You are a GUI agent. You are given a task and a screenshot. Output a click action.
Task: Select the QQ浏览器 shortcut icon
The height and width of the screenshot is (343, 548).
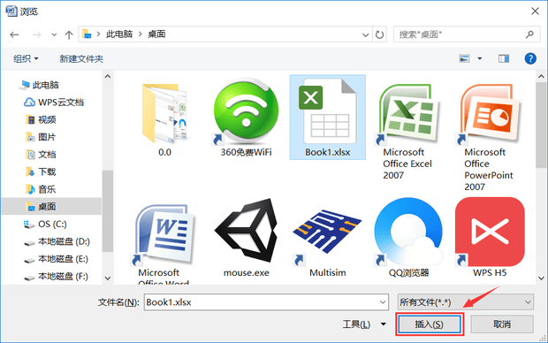[x=408, y=232]
